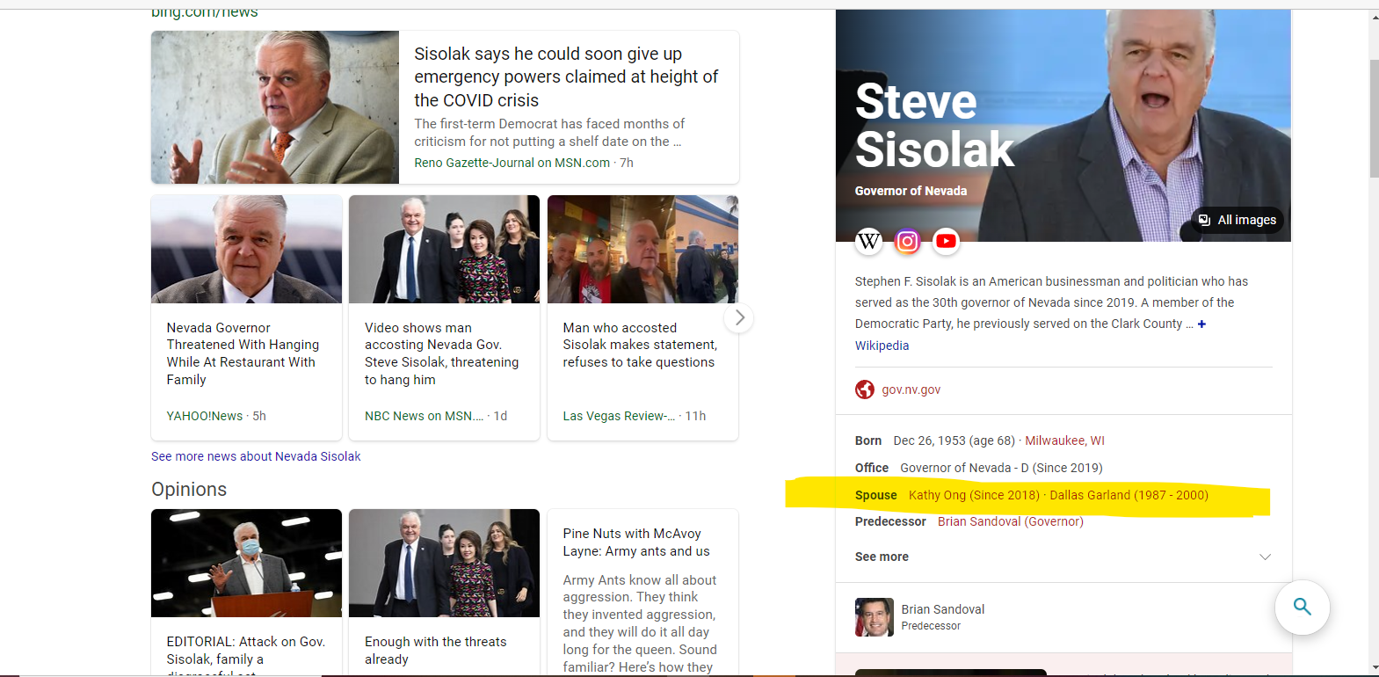
Task: Click the scrollbar up arrow
Action: coord(1374,17)
